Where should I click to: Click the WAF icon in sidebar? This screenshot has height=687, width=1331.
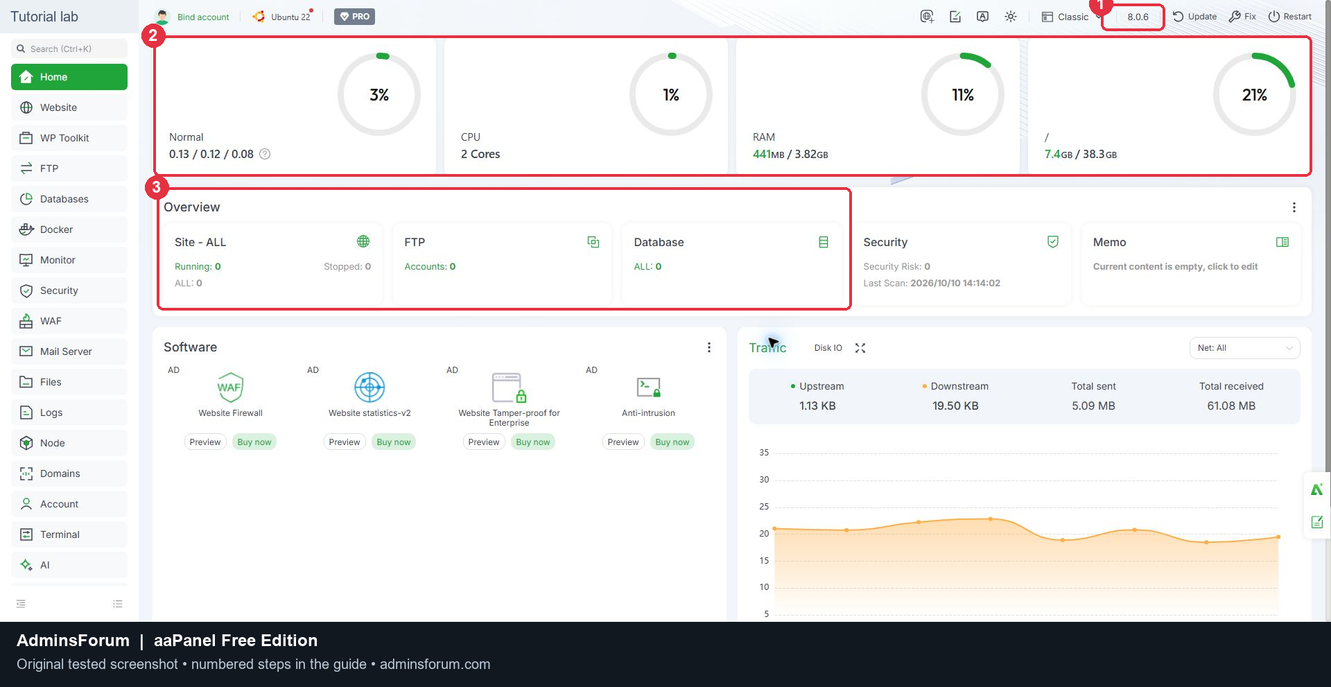pyautogui.click(x=26, y=321)
